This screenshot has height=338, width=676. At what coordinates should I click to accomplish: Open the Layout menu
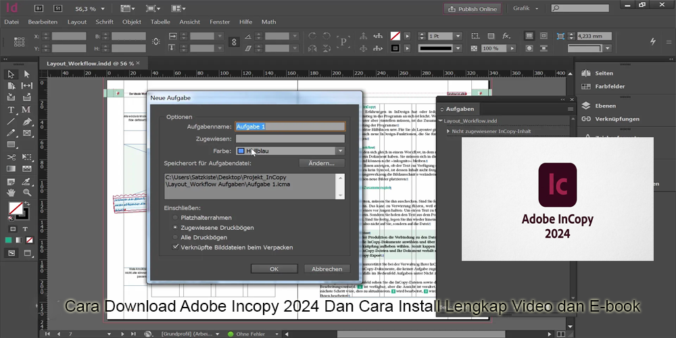coord(77,22)
